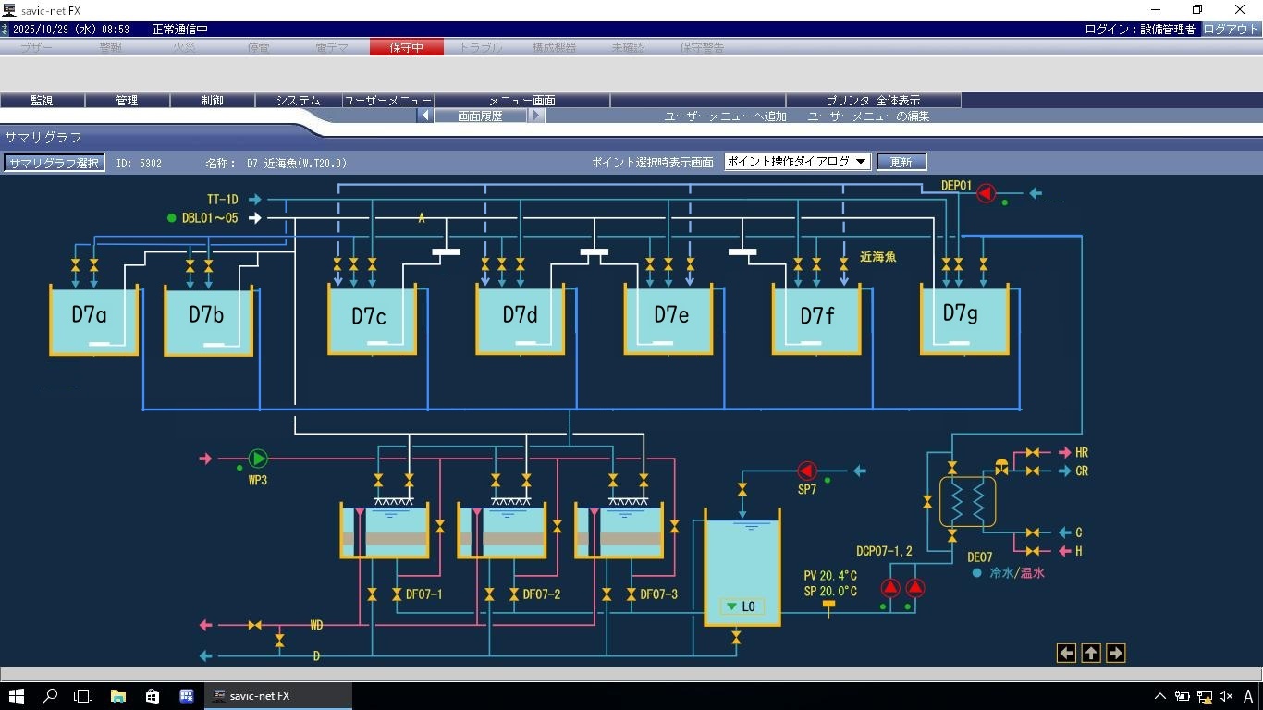Click the left arrow navigation icon

pyautogui.click(x=1066, y=654)
